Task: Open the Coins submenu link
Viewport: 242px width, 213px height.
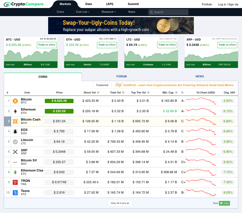Action: 60,12
